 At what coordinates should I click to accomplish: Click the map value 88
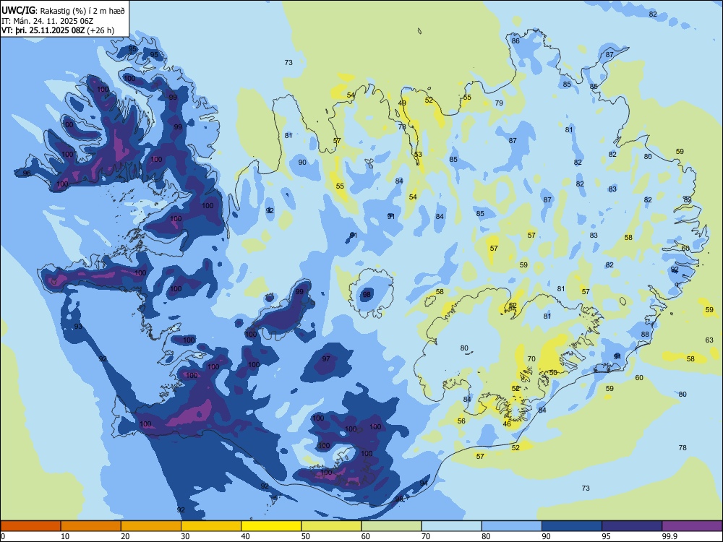point(645,334)
